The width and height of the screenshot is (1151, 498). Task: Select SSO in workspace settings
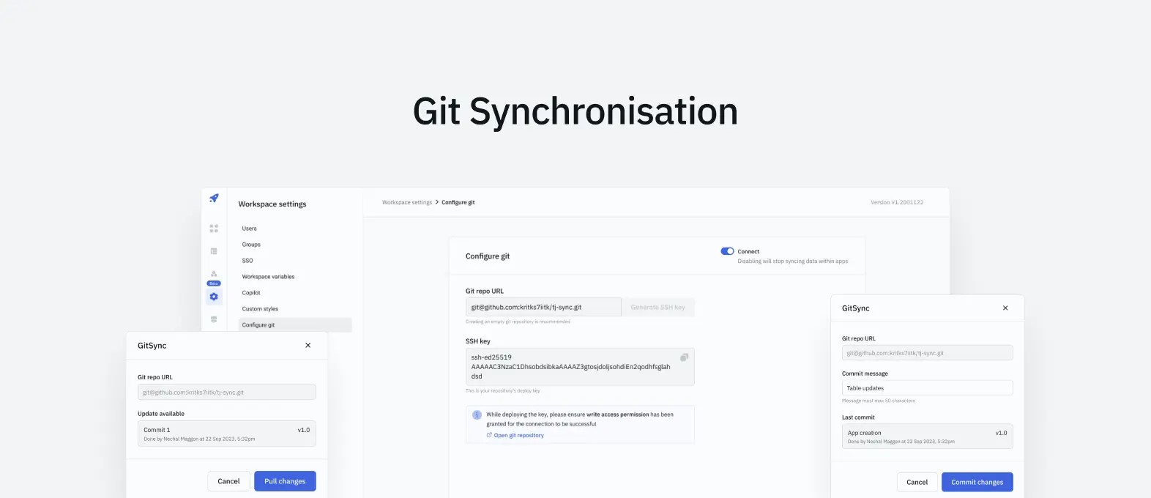(x=247, y=261)
